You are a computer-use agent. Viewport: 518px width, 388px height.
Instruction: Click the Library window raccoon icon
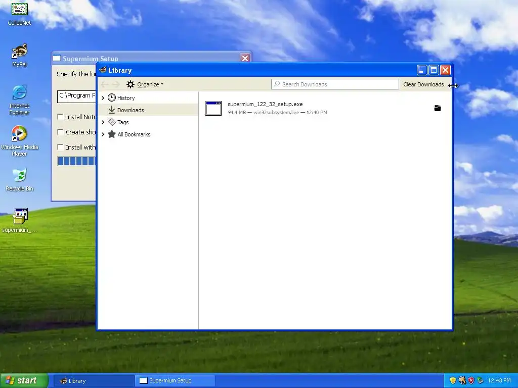103,70
